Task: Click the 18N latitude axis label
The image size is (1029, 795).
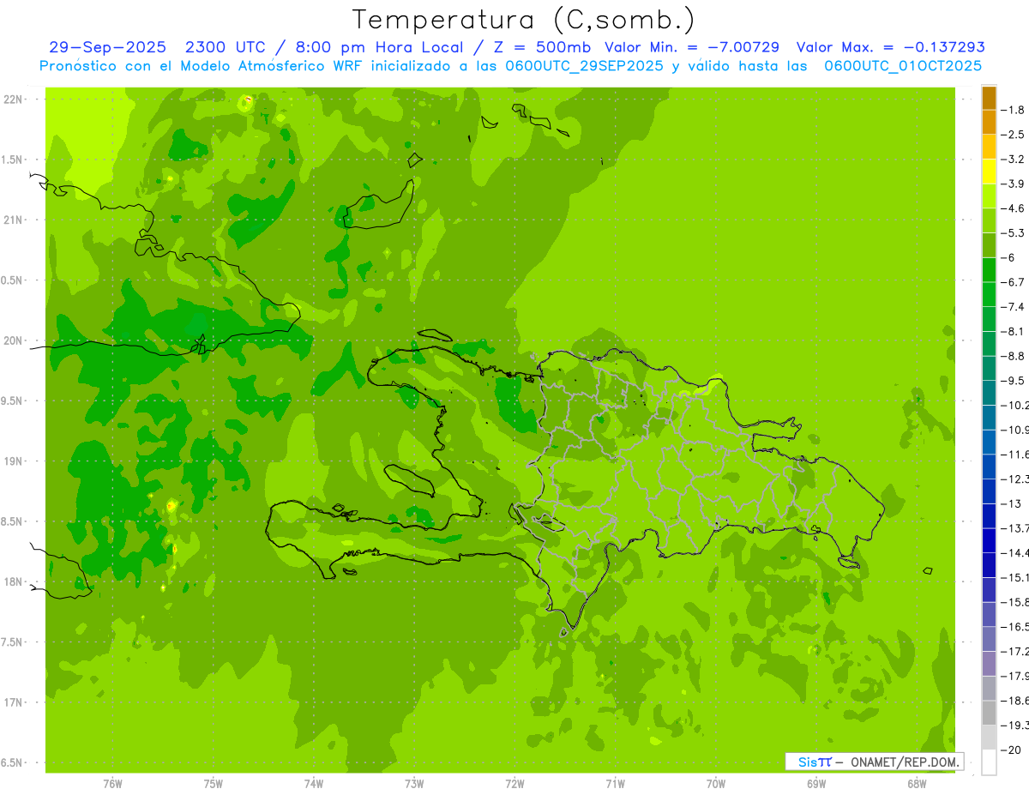Action: point(13,581)
